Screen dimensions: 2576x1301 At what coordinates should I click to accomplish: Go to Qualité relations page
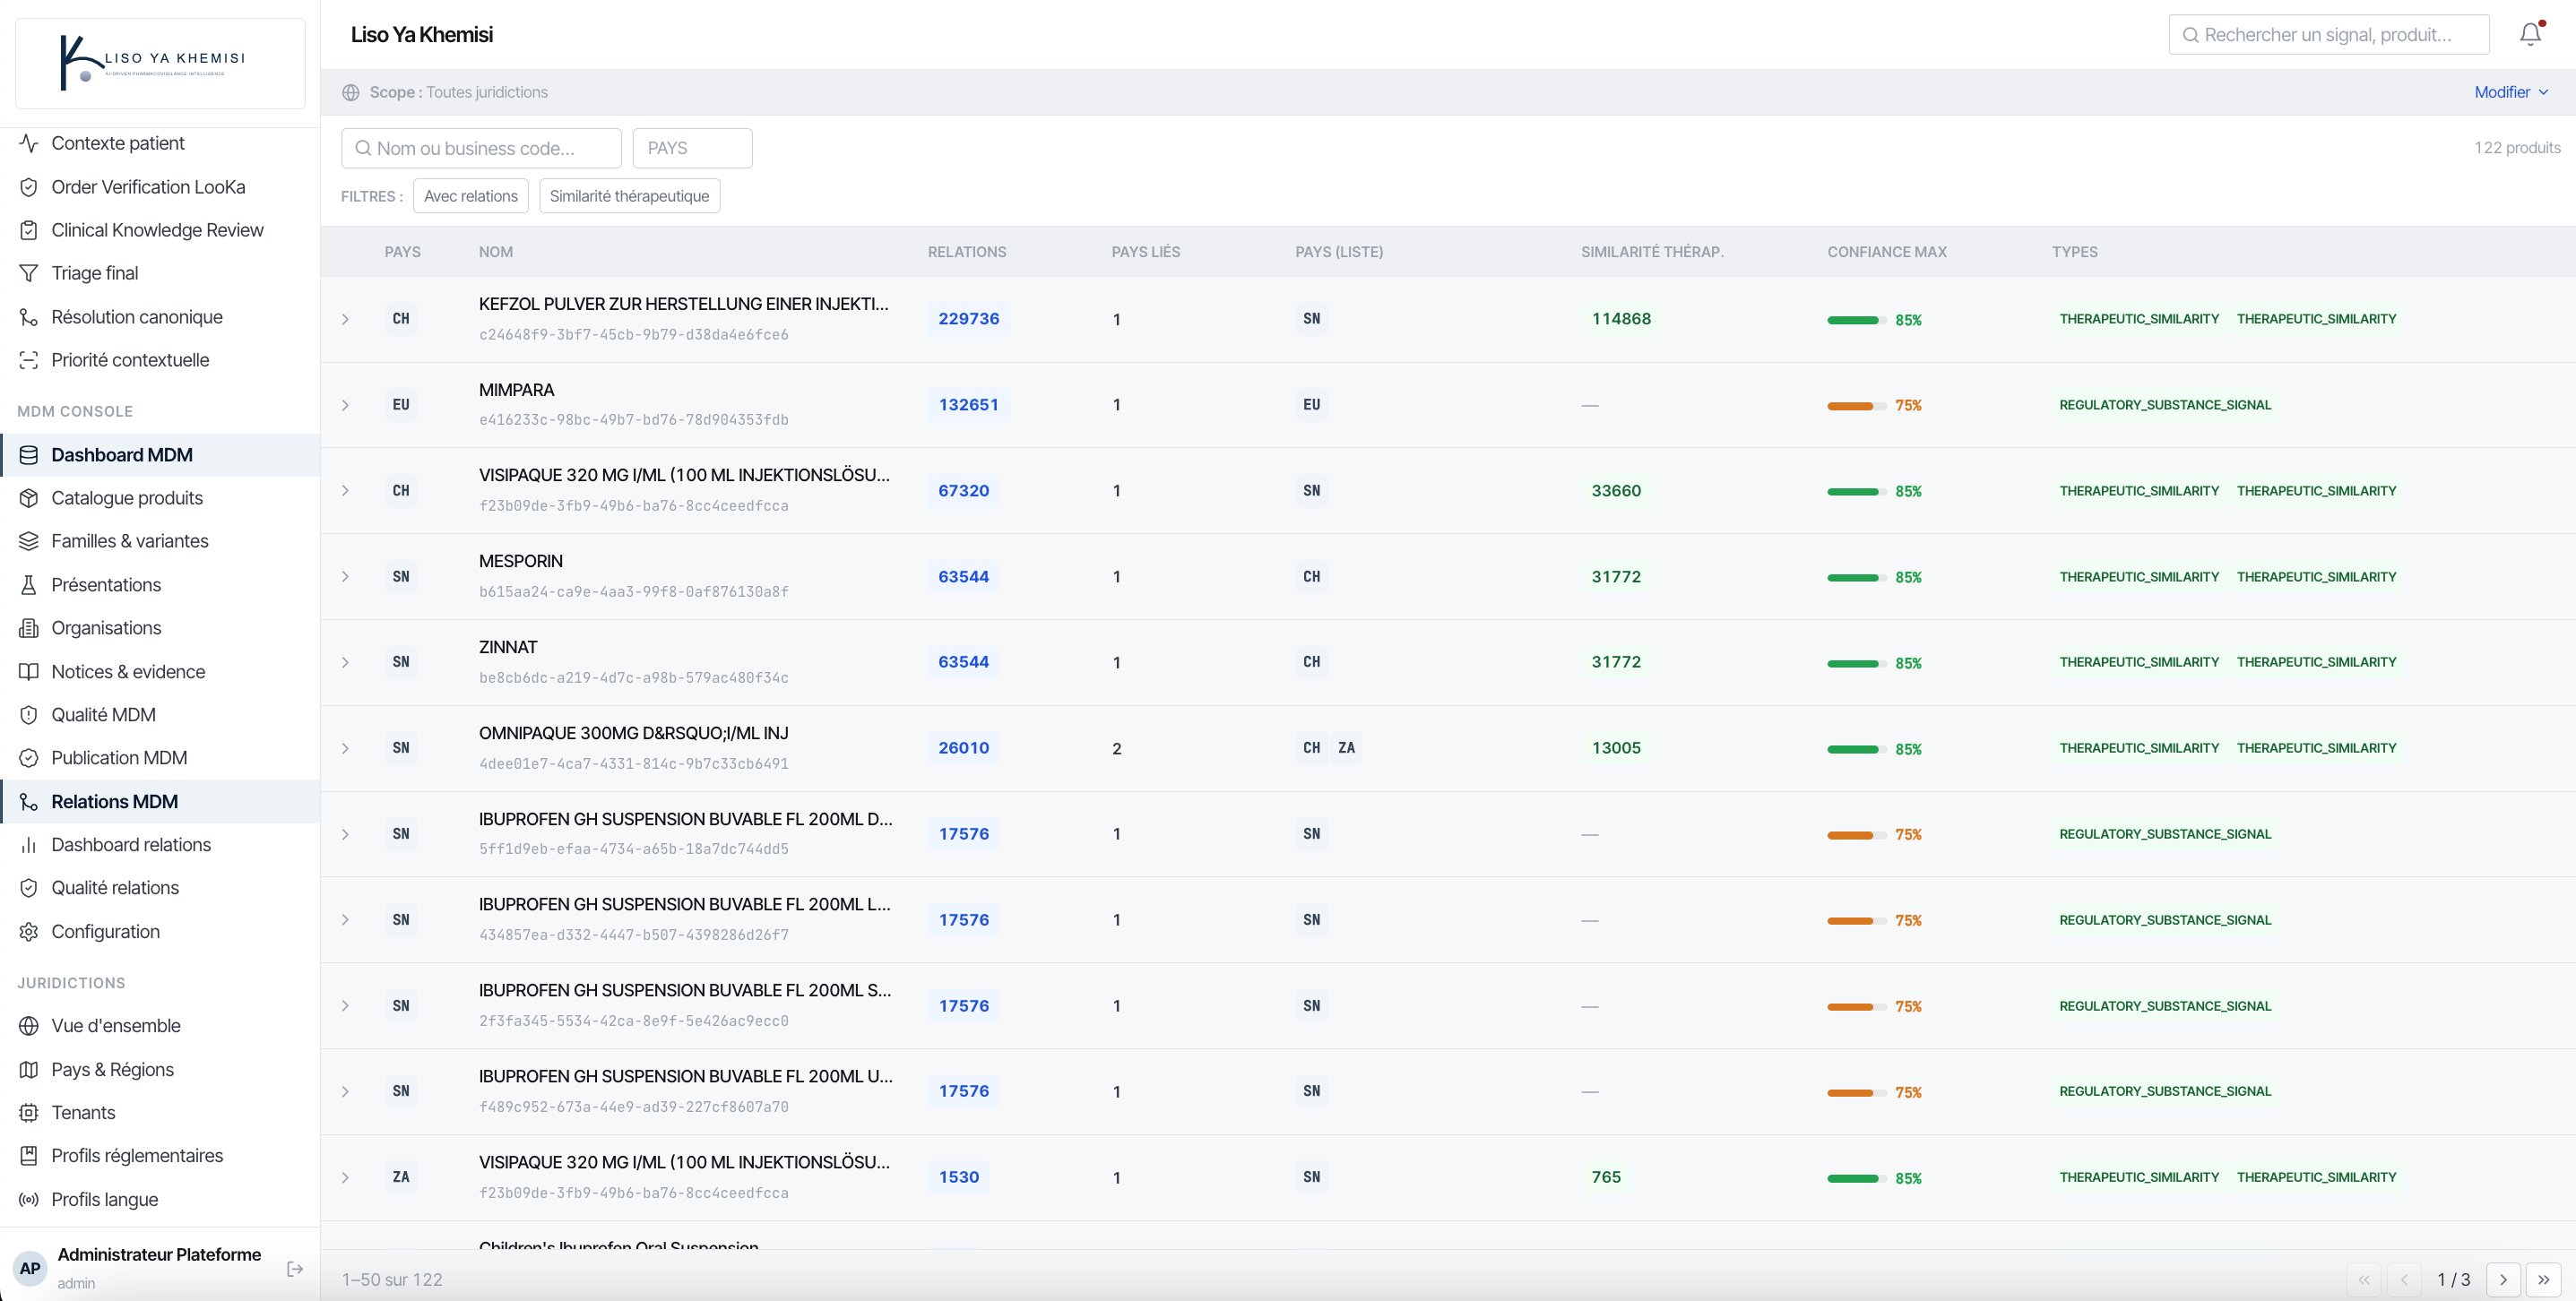coord(160,888)
